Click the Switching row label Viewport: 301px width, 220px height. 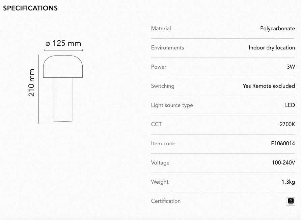point(163,86)
